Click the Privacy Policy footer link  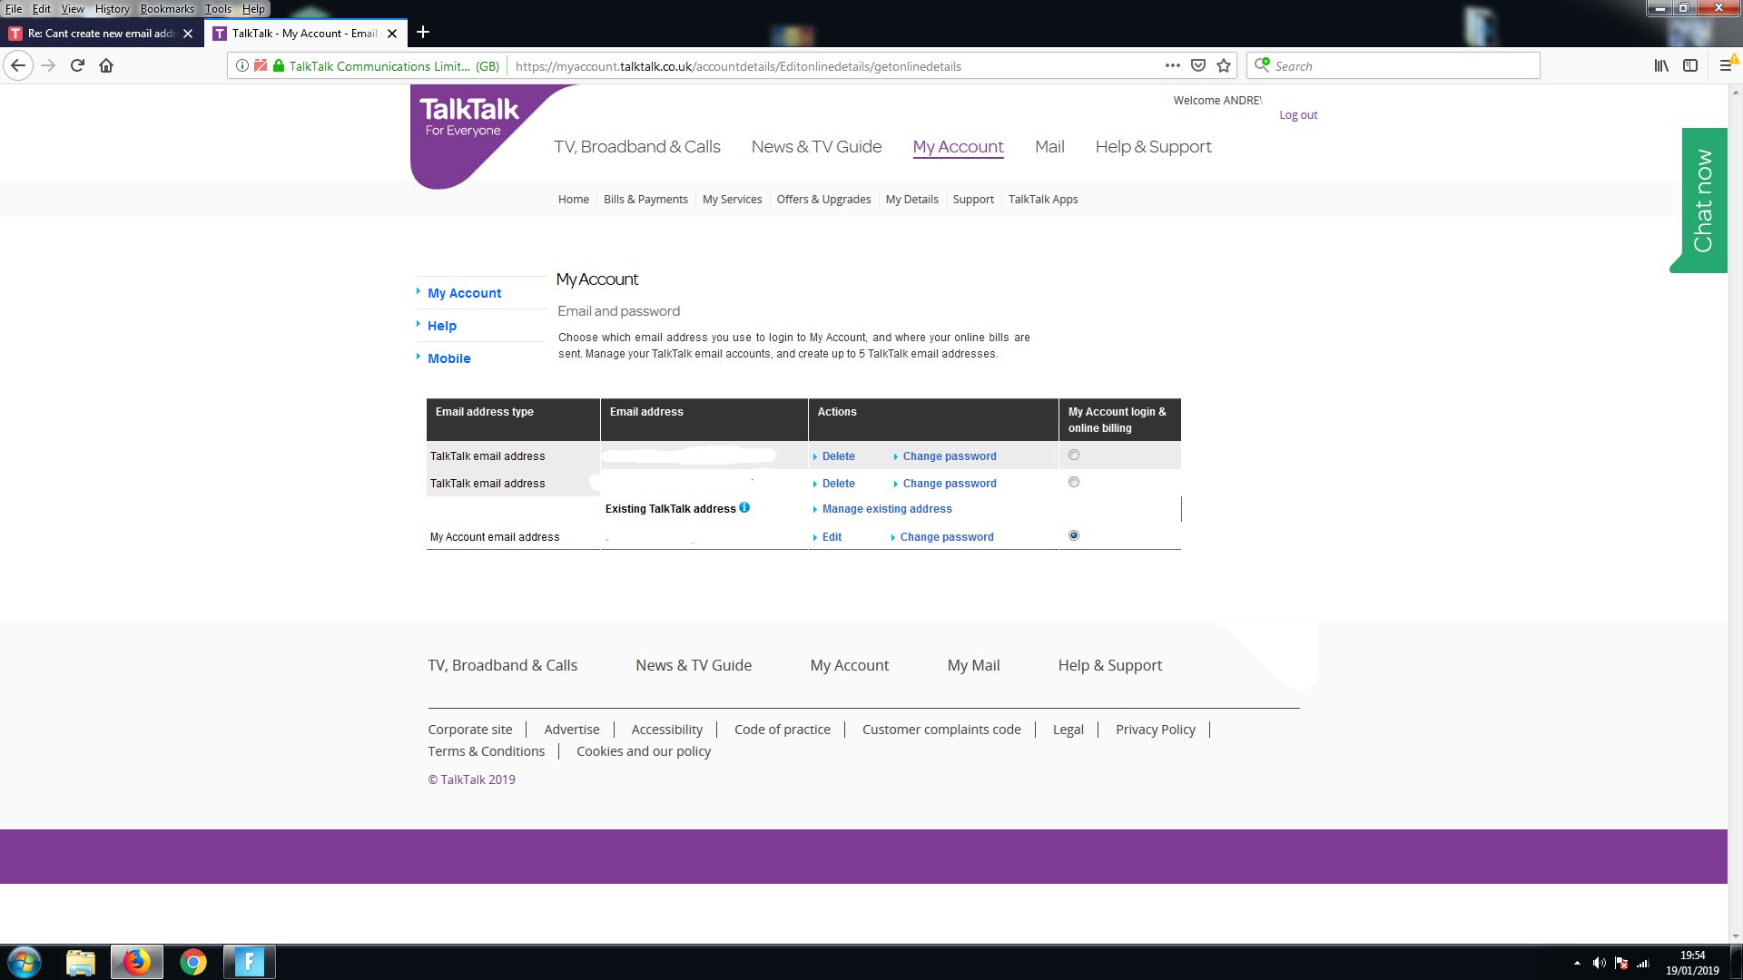[x=1156, y=729]
